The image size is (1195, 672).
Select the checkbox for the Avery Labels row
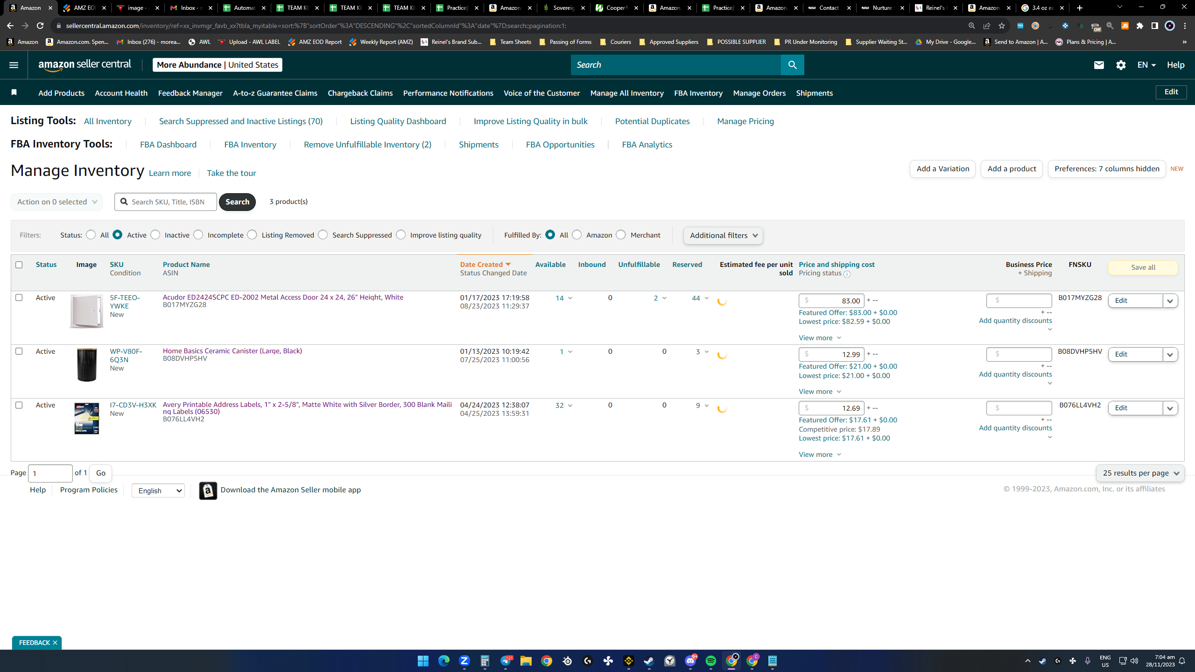pos(19,405)
